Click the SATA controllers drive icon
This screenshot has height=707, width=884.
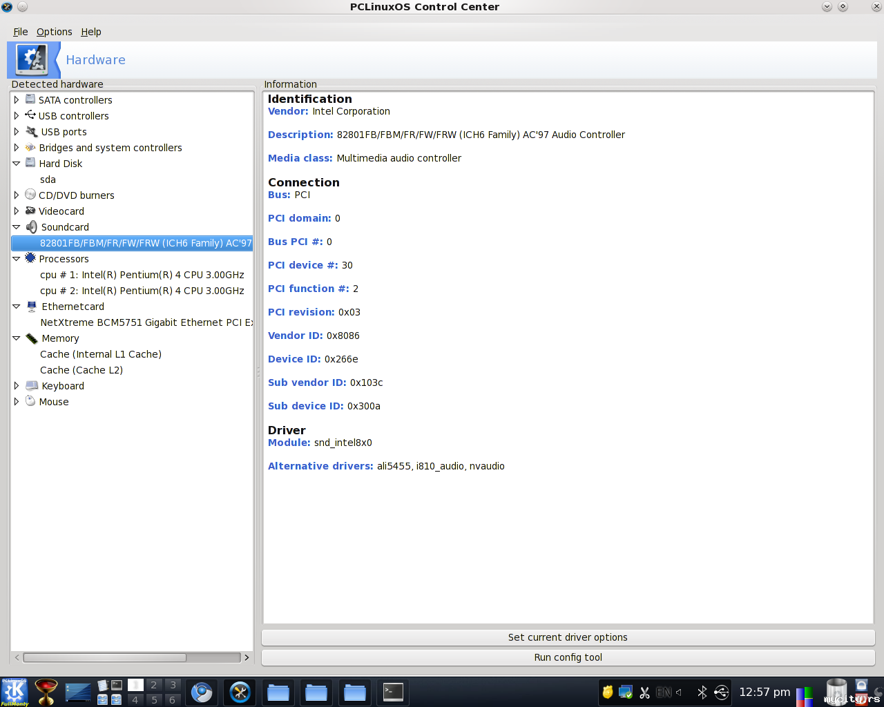[30, 99]
